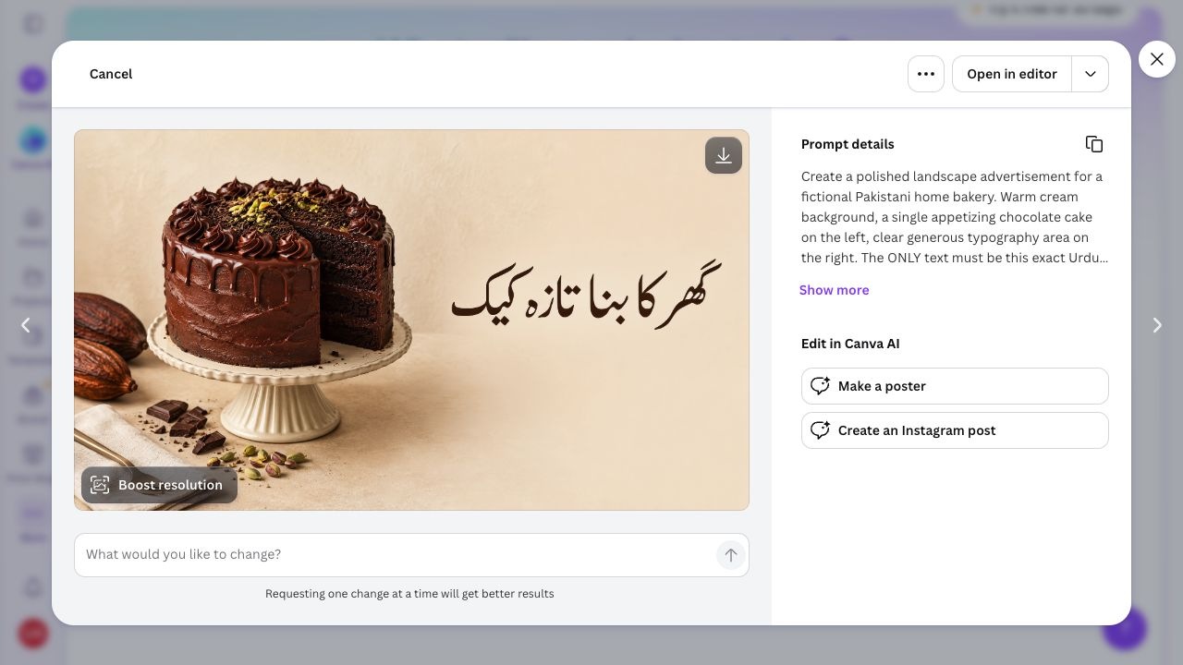Download the generated cake image
Screen dimensions: 1183x665
tap(724, 155)
